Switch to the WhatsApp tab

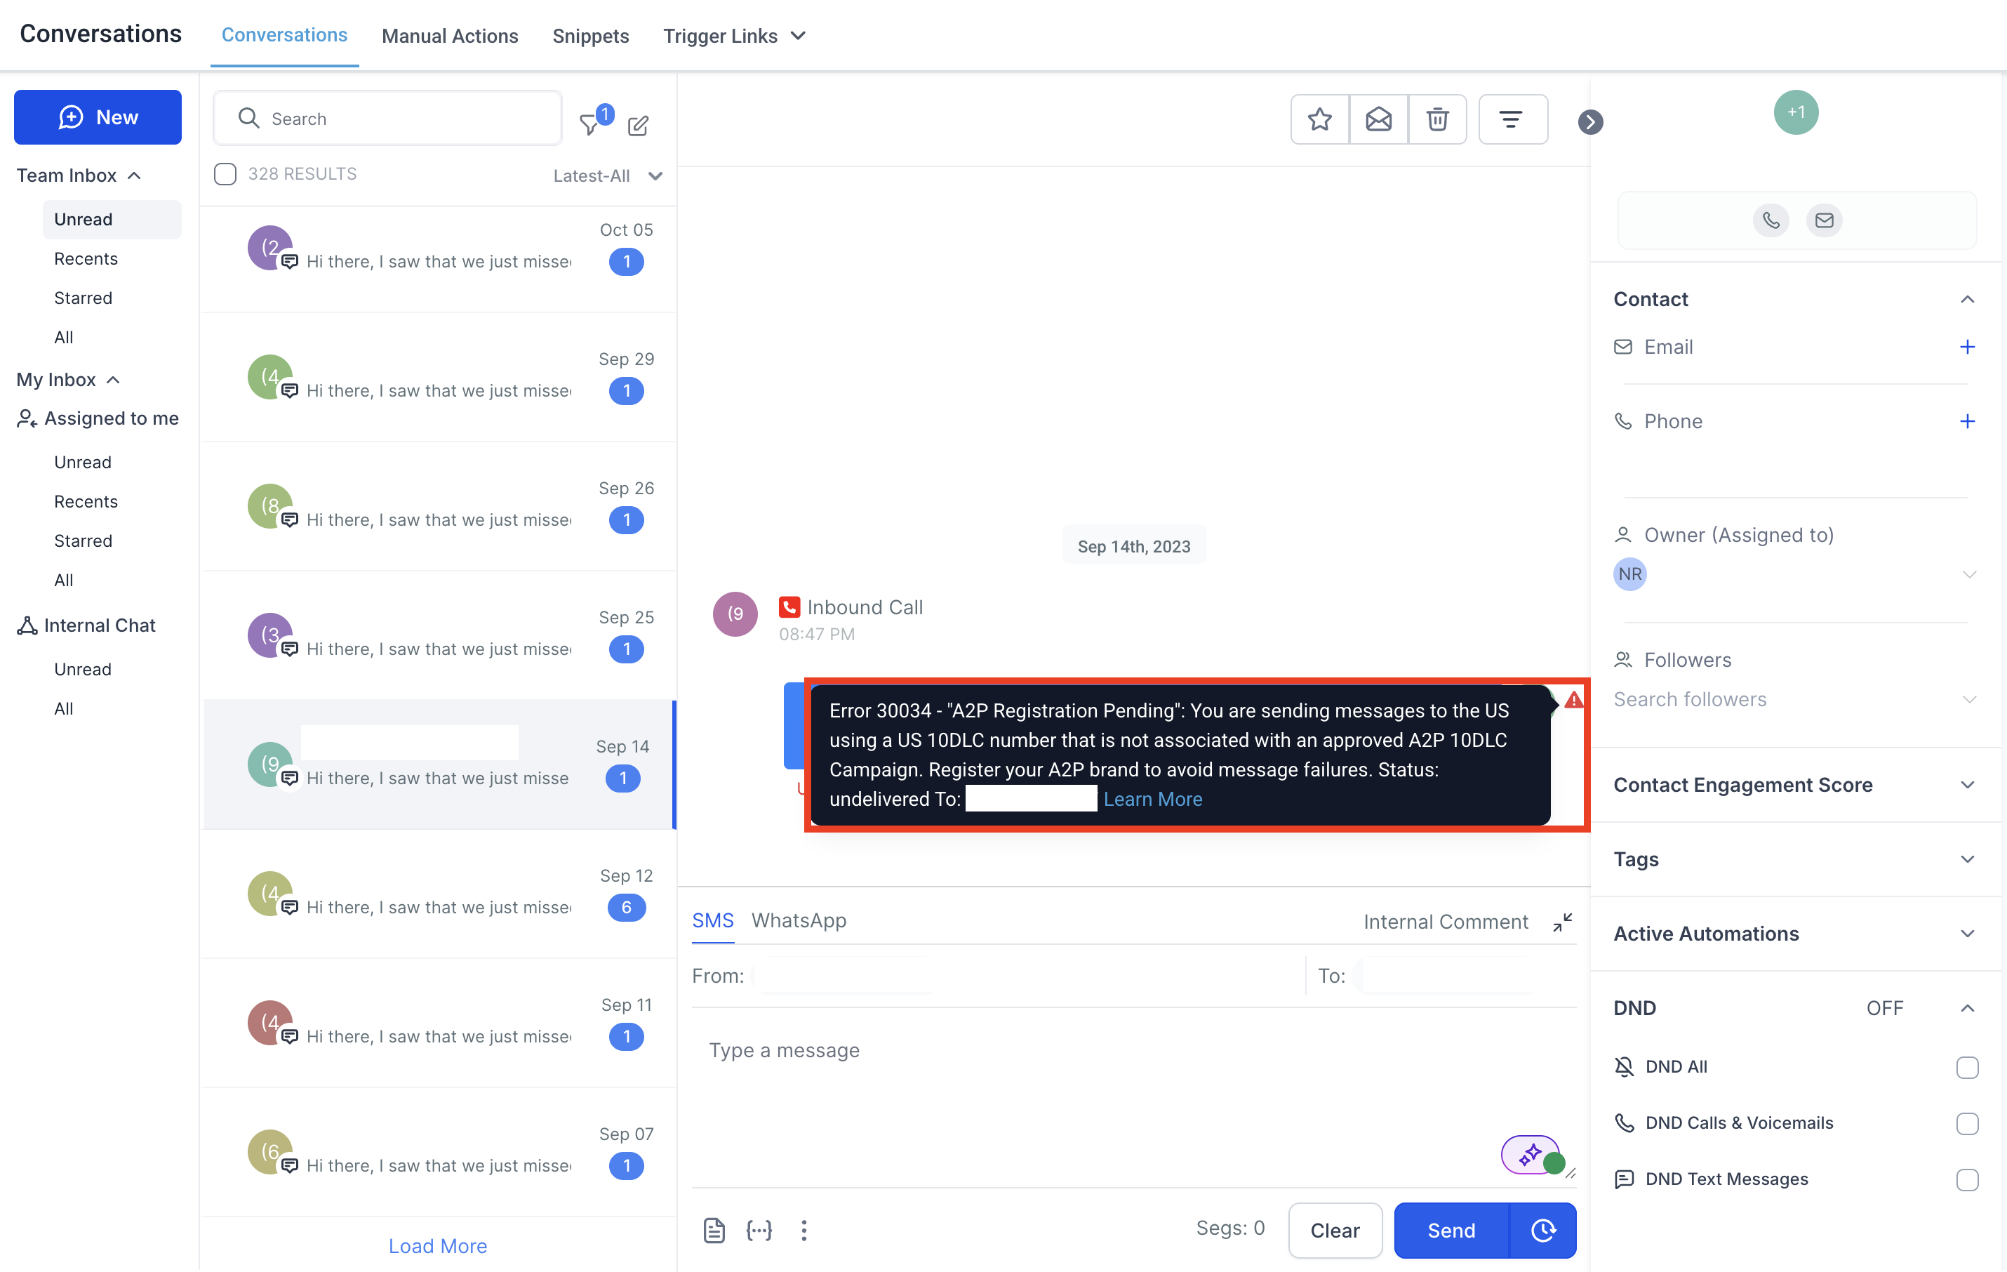(x=799, y=920)
